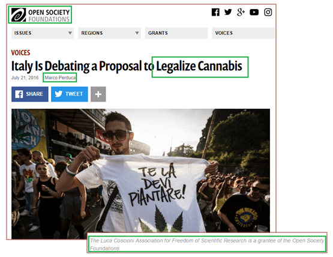The height and width of the screenshot is (257, 333).
Task: Open the Google Plus icon in the header
Action: [241, 12]
